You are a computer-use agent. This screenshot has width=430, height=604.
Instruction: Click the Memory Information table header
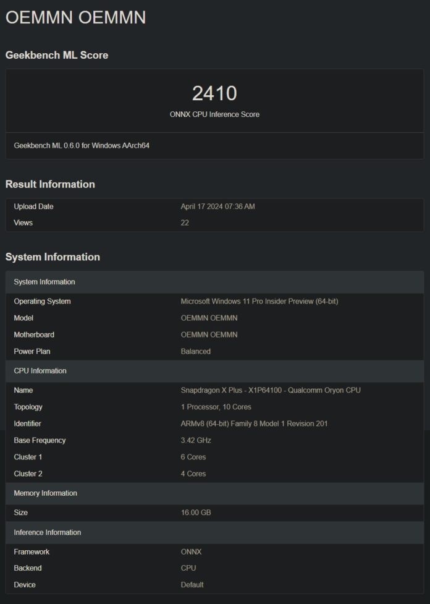point(45,493)
